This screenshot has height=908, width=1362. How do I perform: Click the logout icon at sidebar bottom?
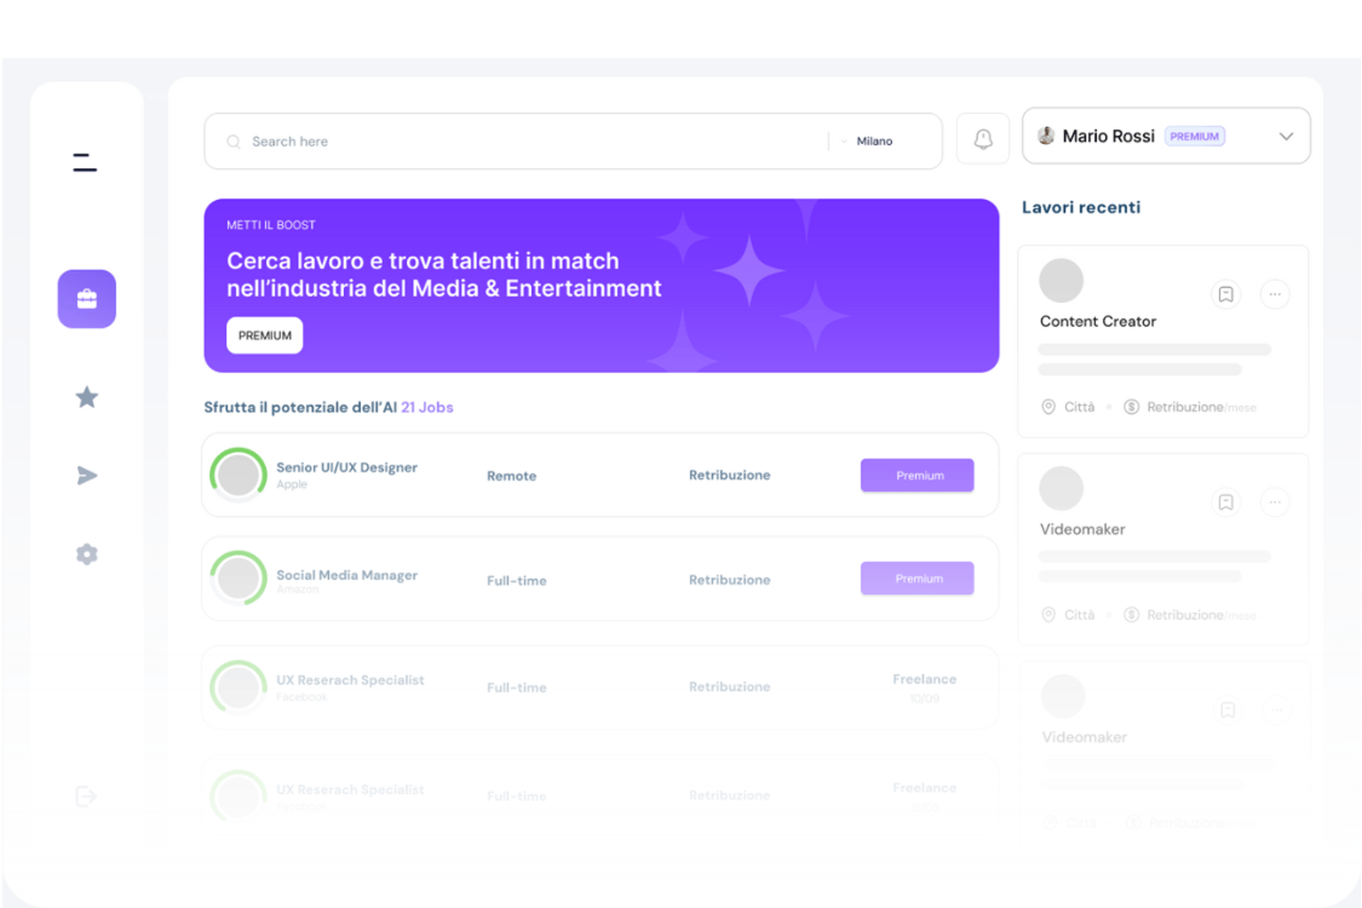pyautogui.click(x=86, y=796)
